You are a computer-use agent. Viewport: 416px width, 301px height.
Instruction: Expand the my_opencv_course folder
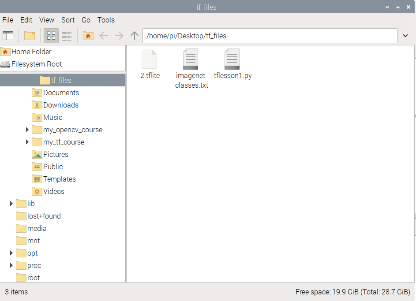pyautogui.click(x=27, y=130)
